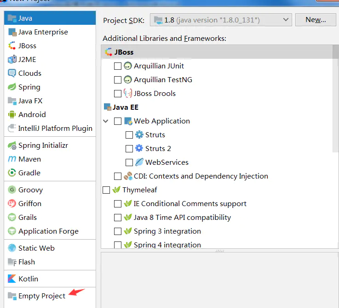
Task: Click the IntelliJ Platform Plugin icon
Action: [12, 128]
